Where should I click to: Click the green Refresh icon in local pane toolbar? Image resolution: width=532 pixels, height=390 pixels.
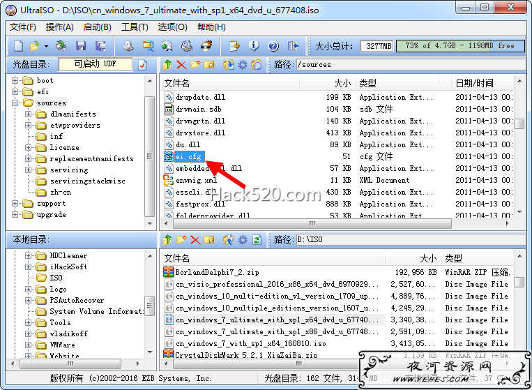click(x=257, y=239)
